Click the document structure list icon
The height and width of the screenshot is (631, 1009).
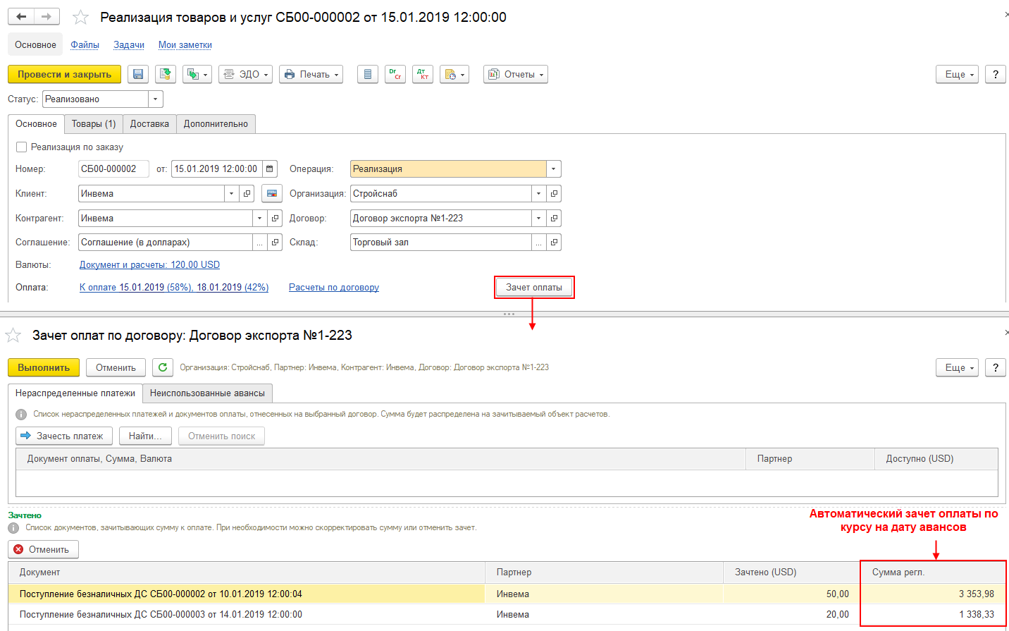[x=368, y=74]
